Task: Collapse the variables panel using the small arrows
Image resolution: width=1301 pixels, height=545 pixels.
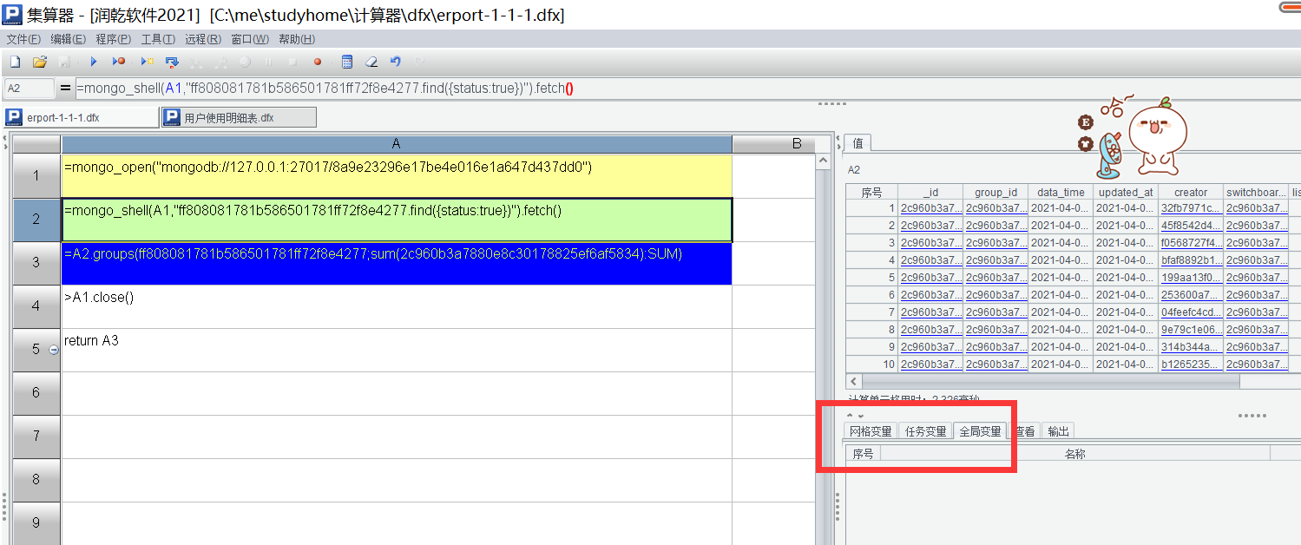Action: pos(854,416)
